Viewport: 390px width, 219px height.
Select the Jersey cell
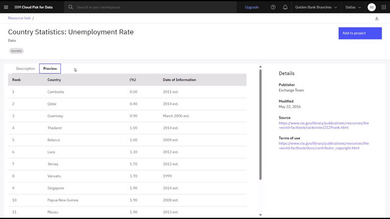[53, 164]
